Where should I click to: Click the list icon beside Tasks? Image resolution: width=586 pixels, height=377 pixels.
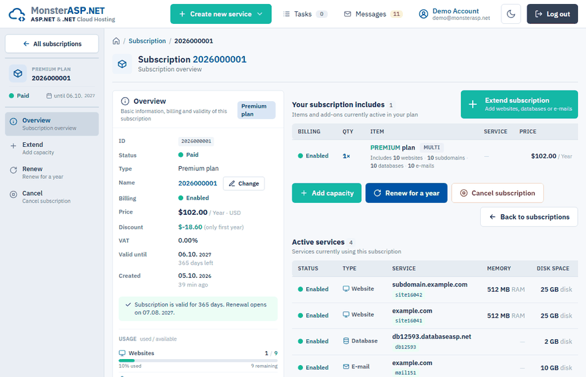click(x=286, y=14)
